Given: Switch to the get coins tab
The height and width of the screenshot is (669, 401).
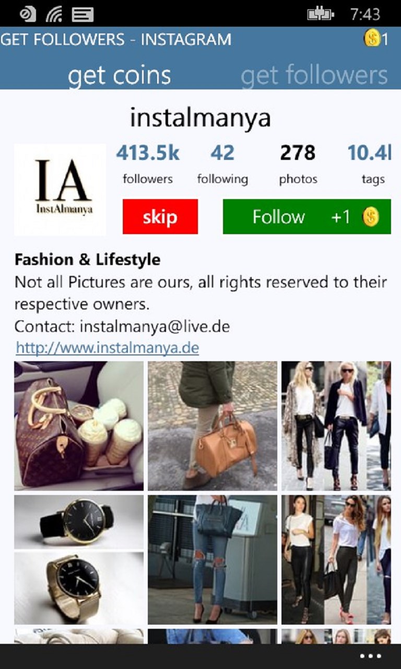Looking at the screenshot, I should pyautogui.click(x=120, y=76).
